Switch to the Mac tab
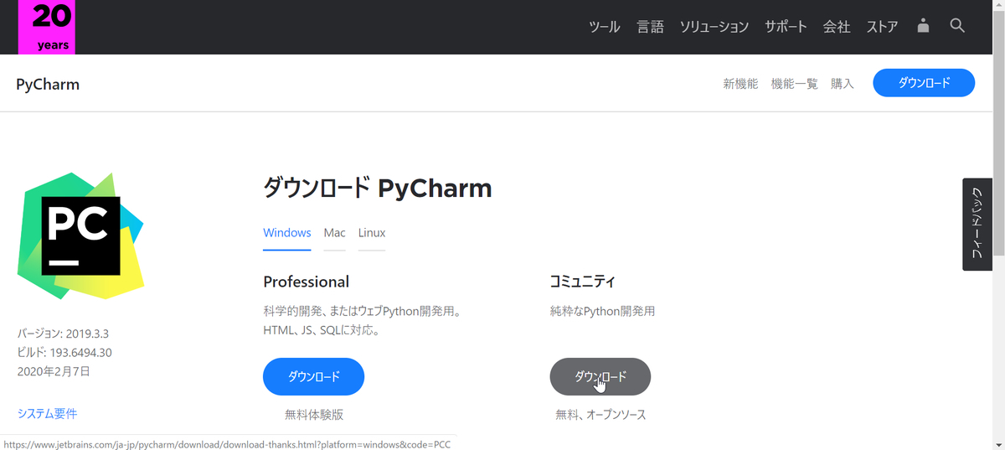Image resolution: width=1005 pixels, height=450 pixels. click(335, 233)
